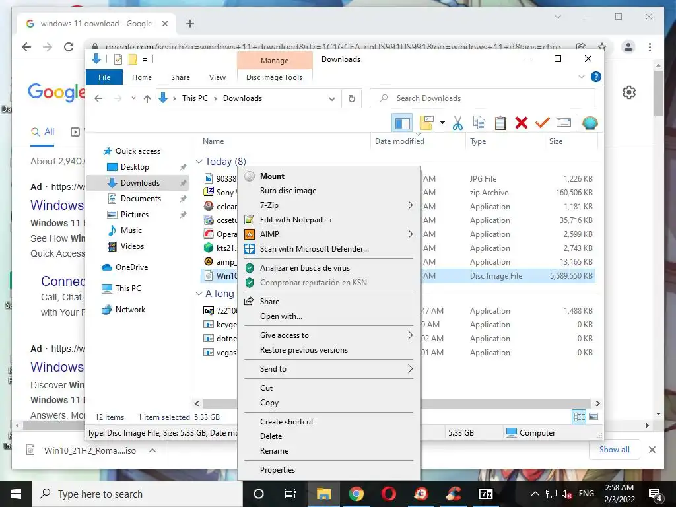Viewport: 676px width, 507px height.
Task: Click the blue Explorer help icon
Action: coord(596,77)
